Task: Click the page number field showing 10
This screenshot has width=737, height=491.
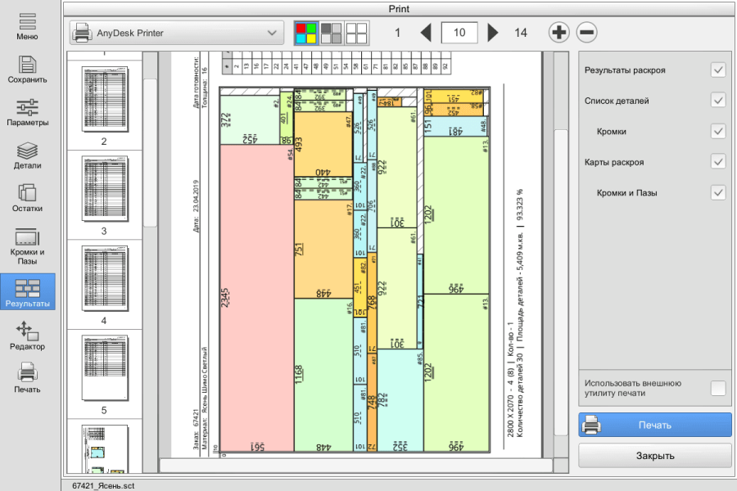Action: (459, 33)
